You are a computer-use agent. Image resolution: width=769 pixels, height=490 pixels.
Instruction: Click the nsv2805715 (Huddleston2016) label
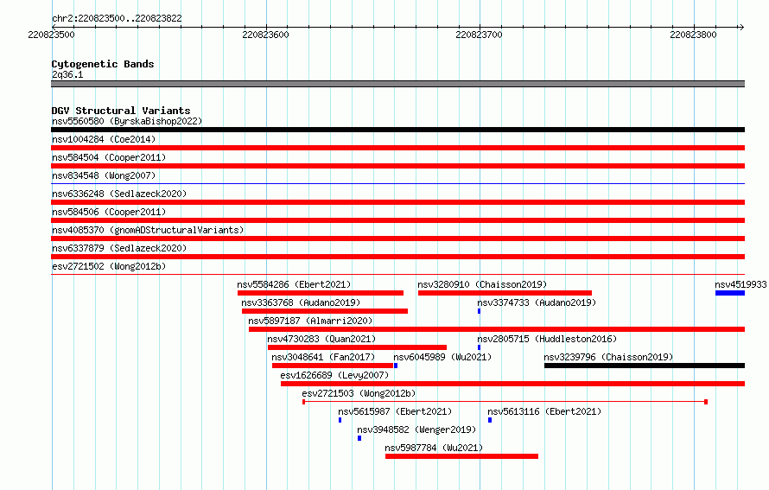click(547, 339)
